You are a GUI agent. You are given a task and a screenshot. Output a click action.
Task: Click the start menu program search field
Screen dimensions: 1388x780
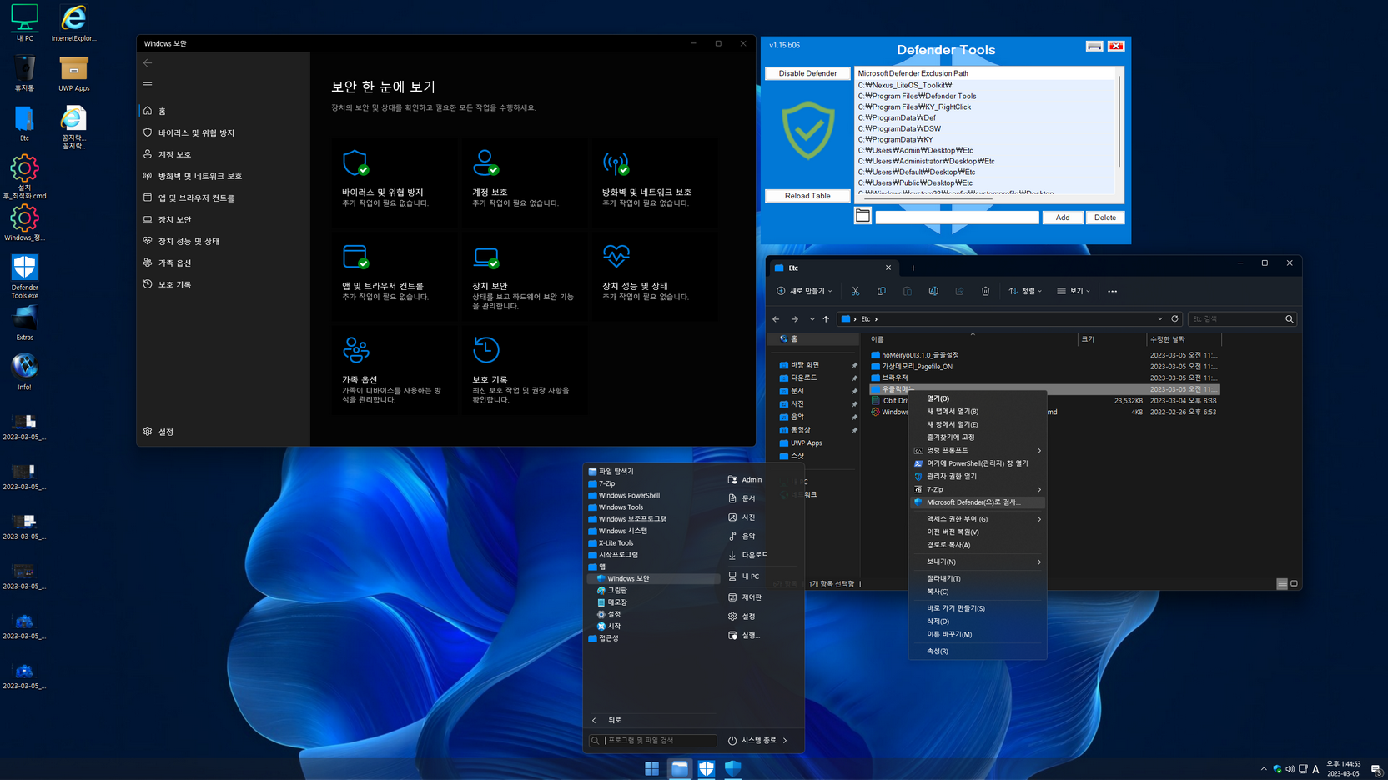(x=652, y=740)
